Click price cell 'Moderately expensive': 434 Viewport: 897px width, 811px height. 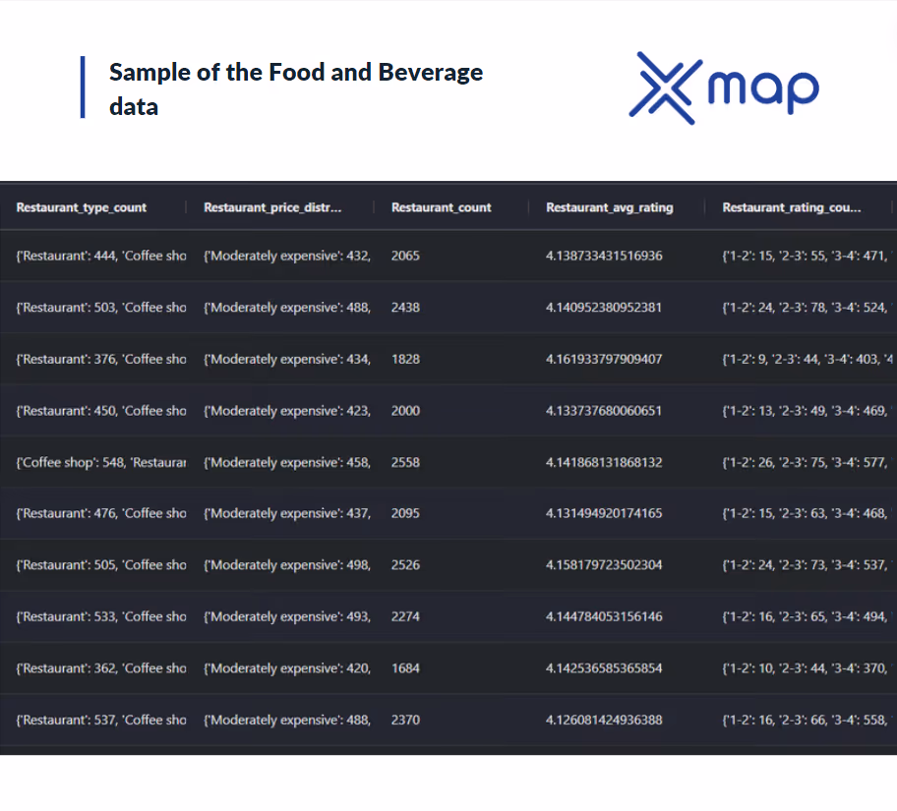pos(287,359)
